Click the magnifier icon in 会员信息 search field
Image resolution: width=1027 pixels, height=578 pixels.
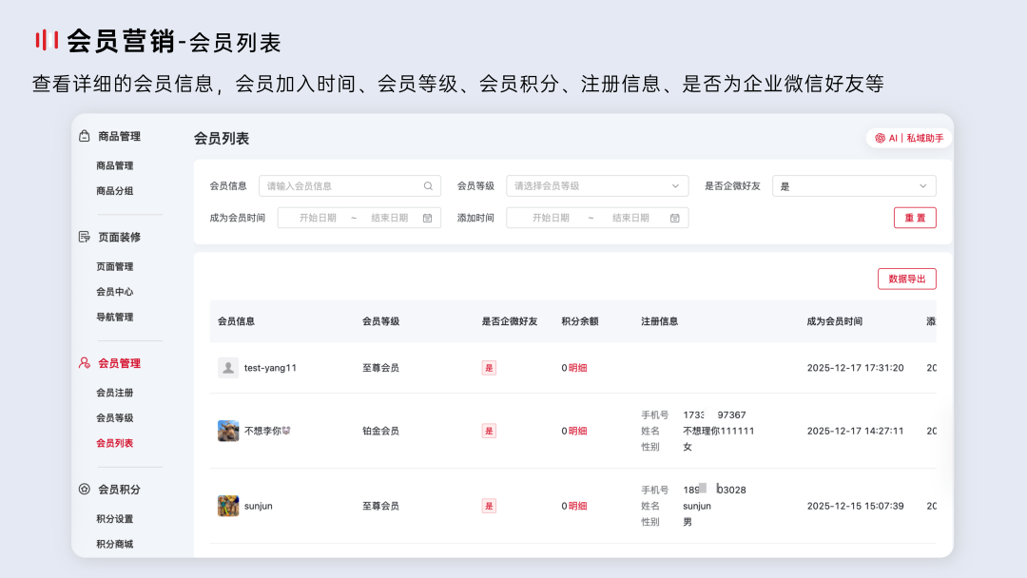(x=427, y=185)
